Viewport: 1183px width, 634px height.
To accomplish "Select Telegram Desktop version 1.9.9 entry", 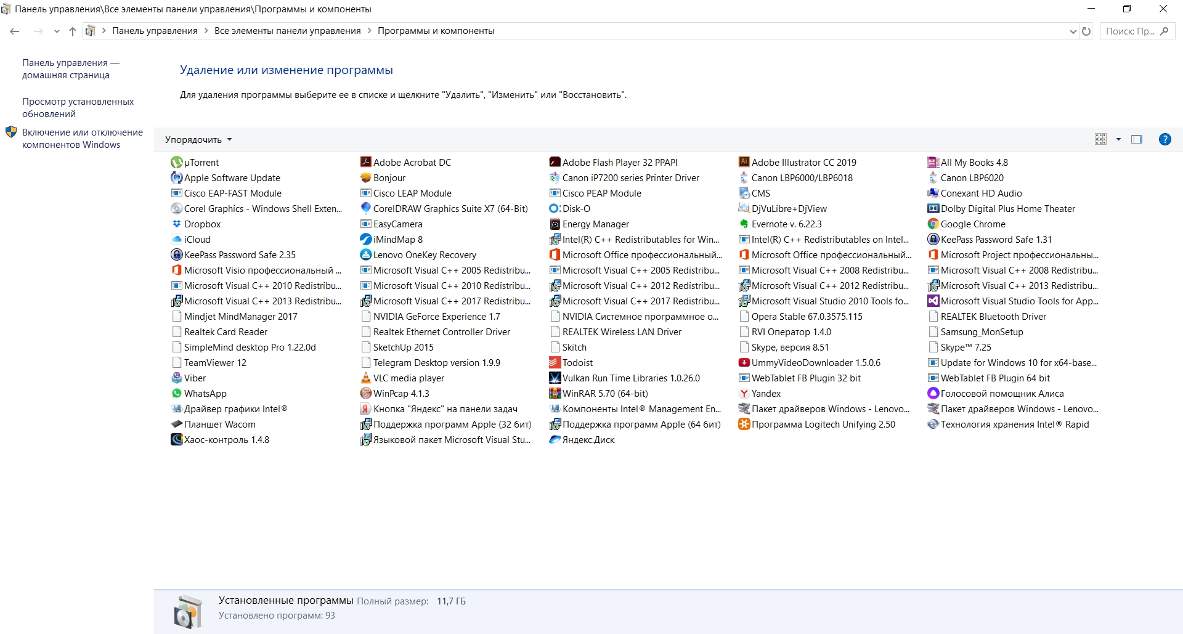I will click(430, 363).
